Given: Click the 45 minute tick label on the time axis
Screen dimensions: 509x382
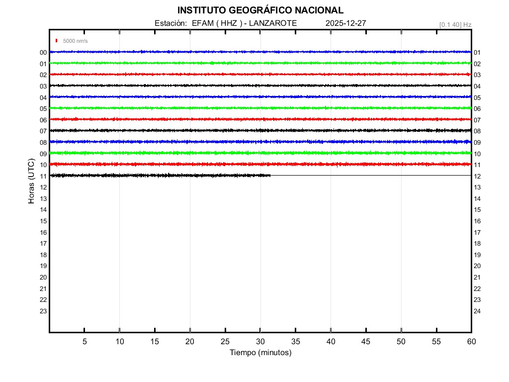Looking at the screenshot, I should (x=366, y=341).
